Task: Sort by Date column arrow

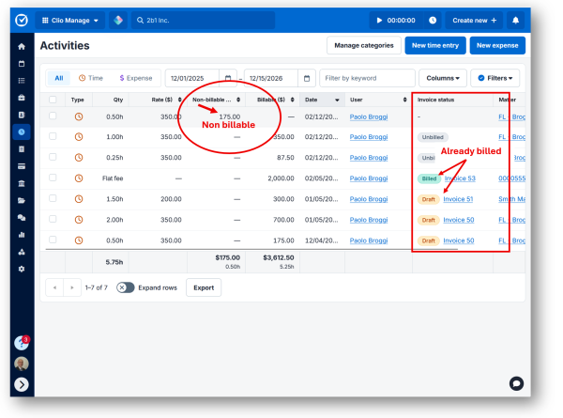Action: 337,100
